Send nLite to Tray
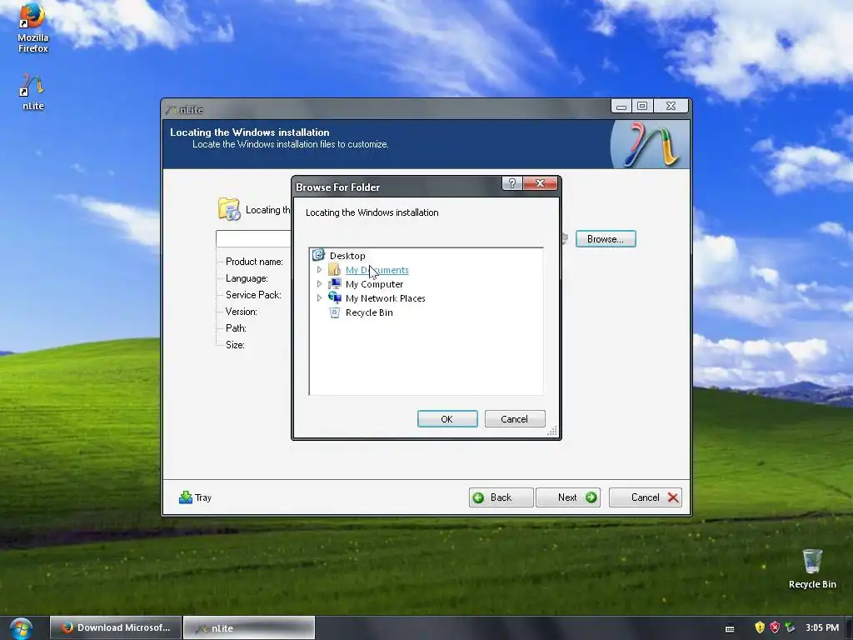 click(x=195, y=497)
